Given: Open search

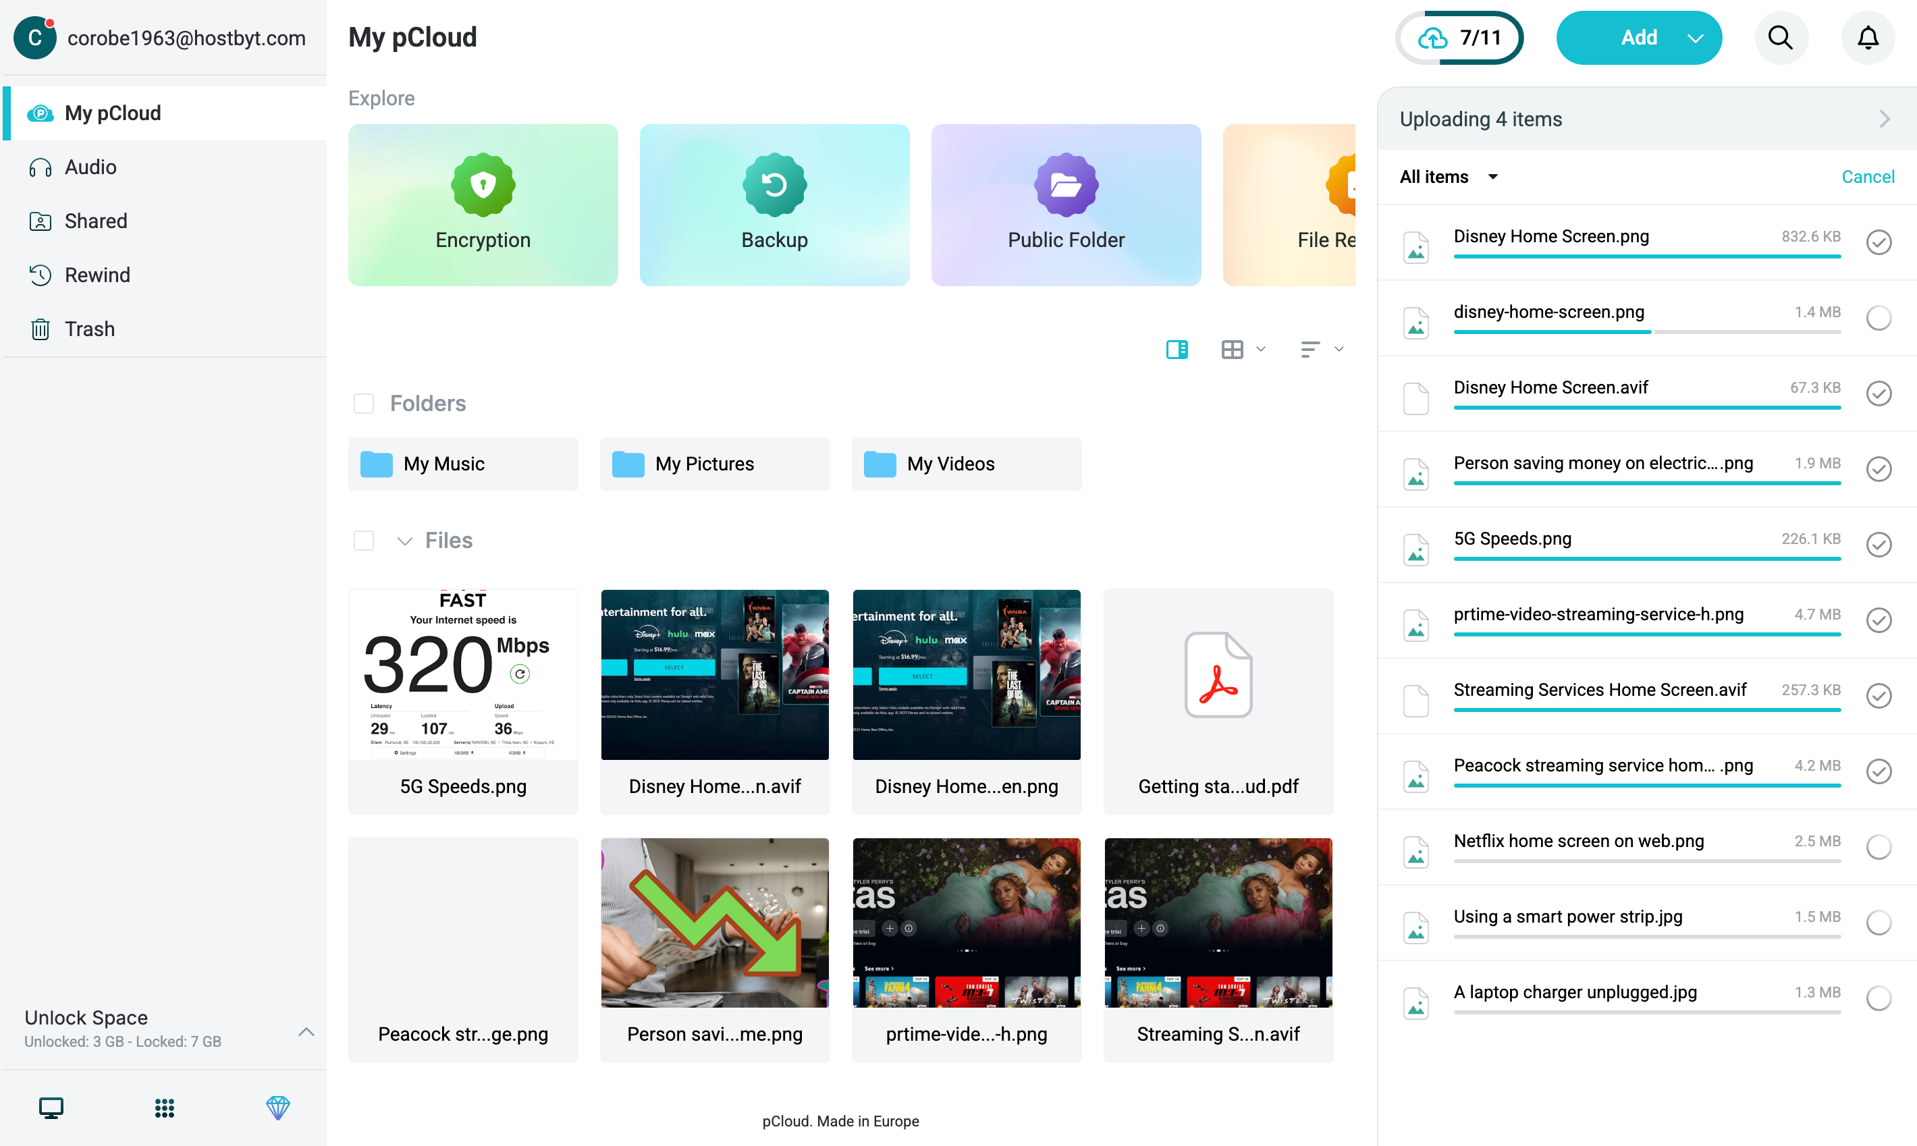Looking at the screenshot, I should (x=1780, y=37).
